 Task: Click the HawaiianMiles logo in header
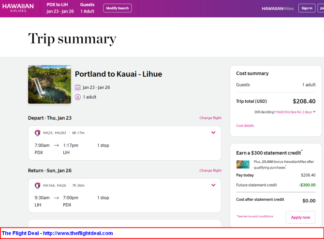[x=278, y=9]
